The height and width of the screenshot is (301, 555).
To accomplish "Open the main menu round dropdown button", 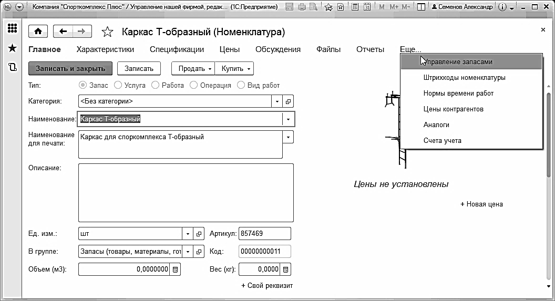I will [19, 7].
